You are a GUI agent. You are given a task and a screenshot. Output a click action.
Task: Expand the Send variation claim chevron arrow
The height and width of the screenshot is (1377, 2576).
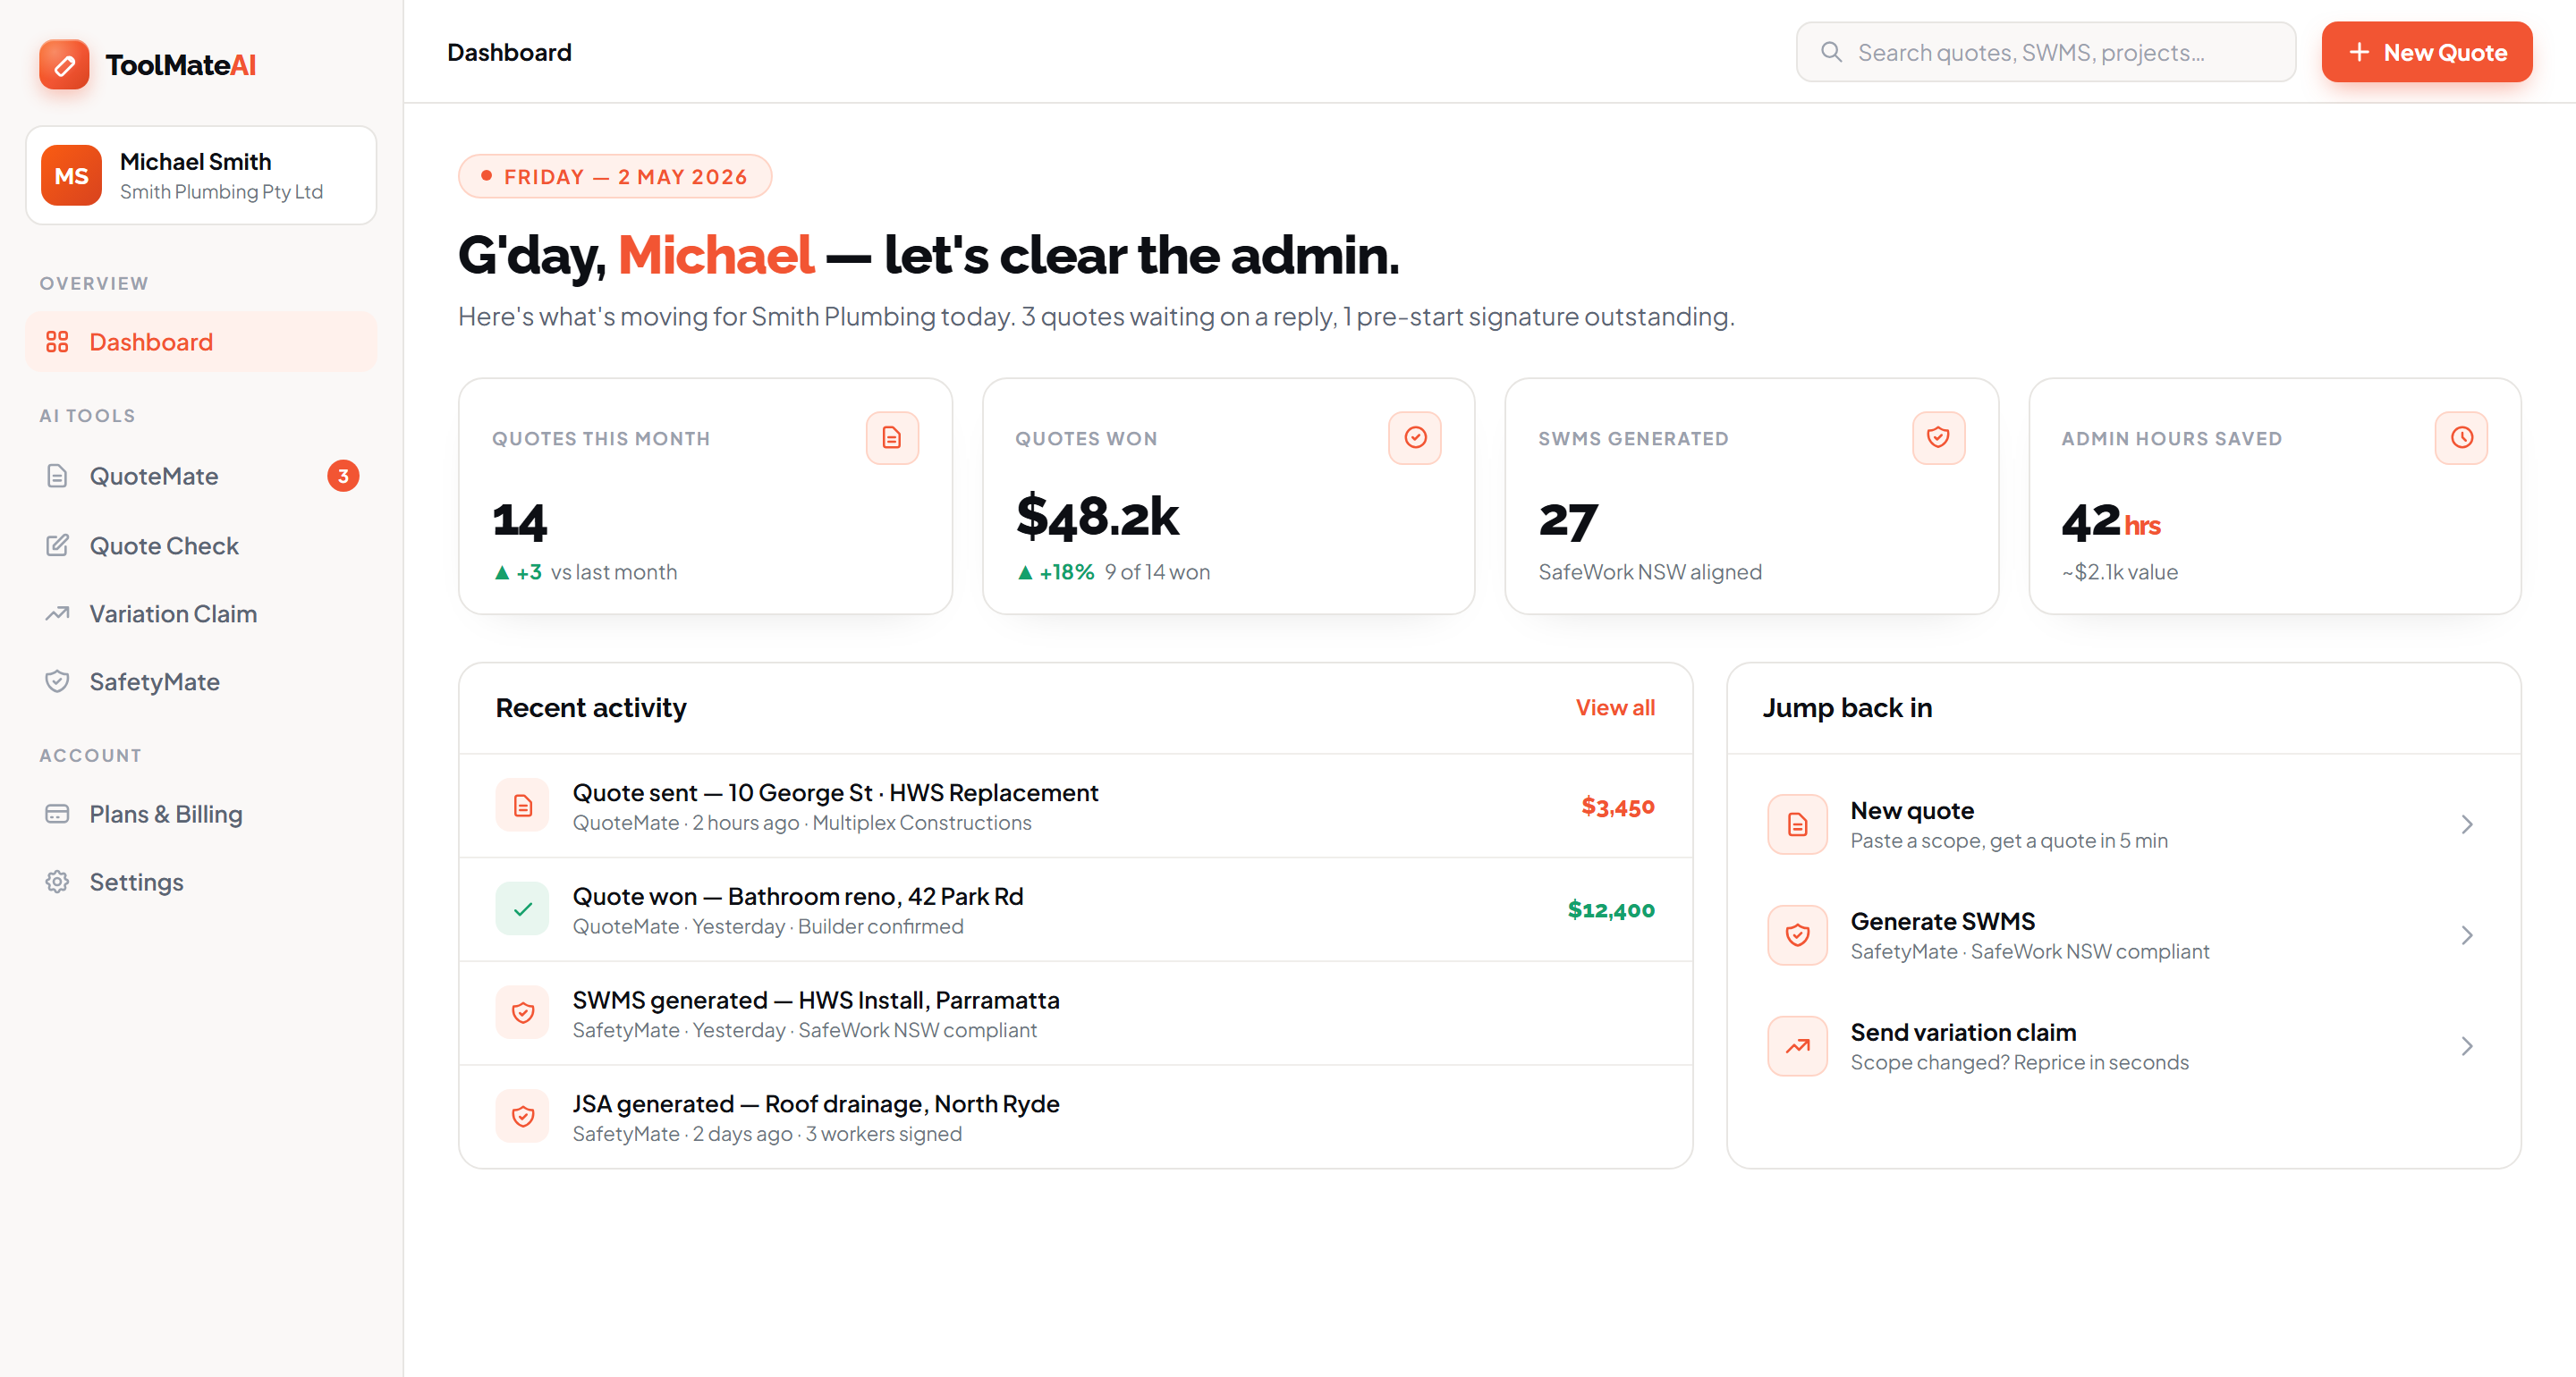point(2467,1047)
